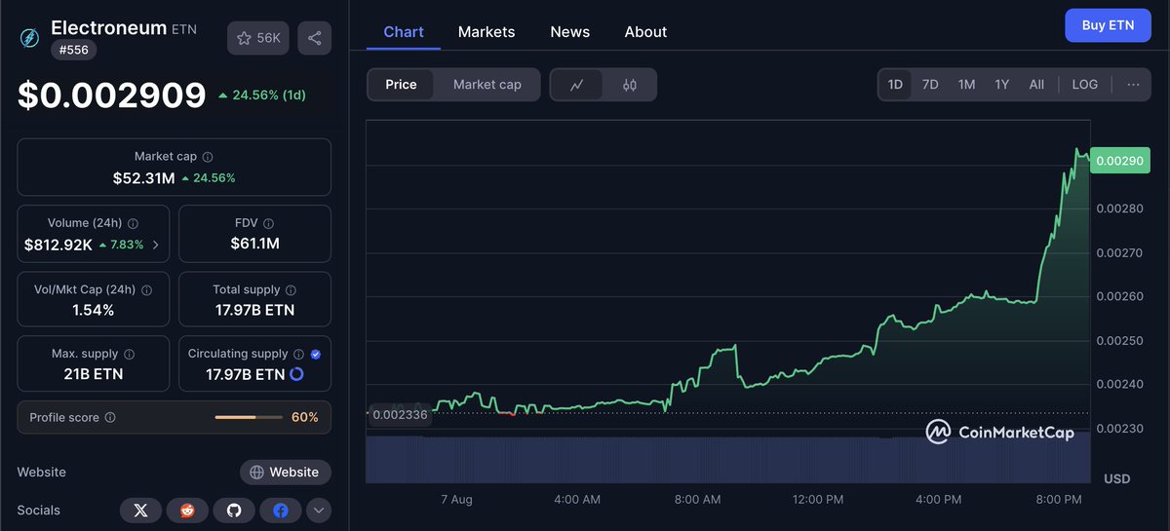
Task: Click Volume (24h) info icon
Action: [x=133, y=223]
